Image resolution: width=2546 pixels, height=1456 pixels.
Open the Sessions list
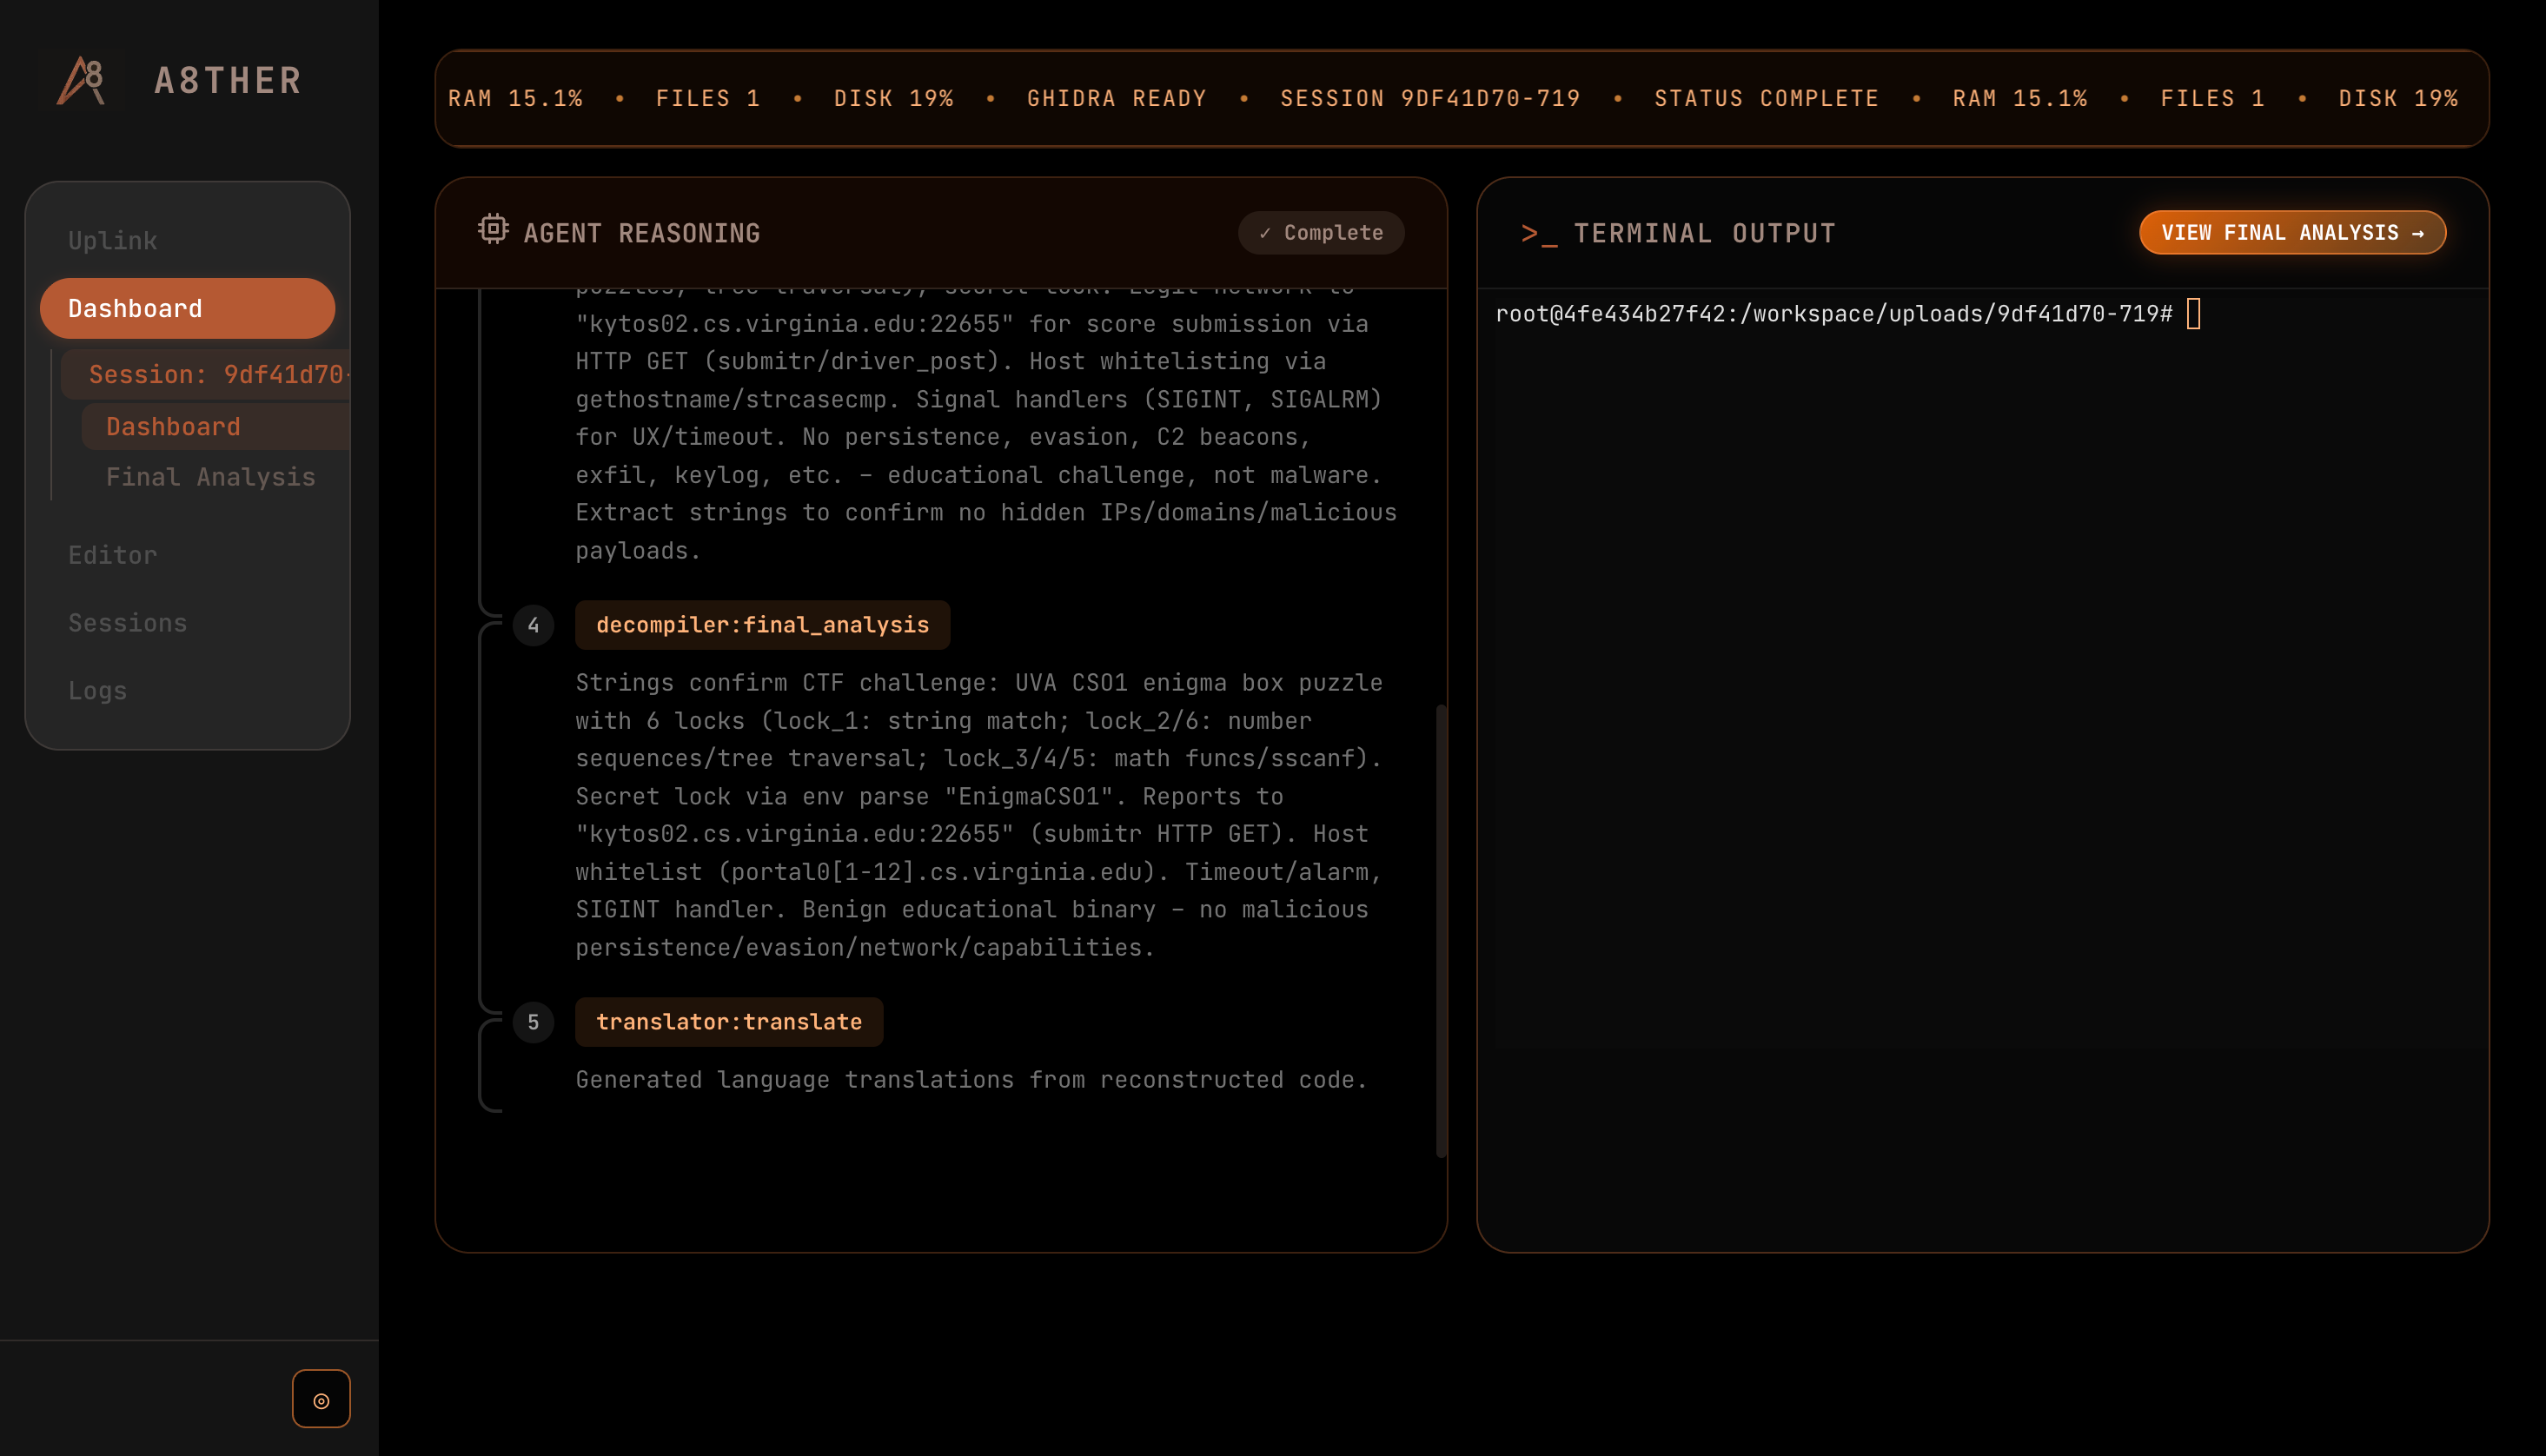[x=128, y=623]
